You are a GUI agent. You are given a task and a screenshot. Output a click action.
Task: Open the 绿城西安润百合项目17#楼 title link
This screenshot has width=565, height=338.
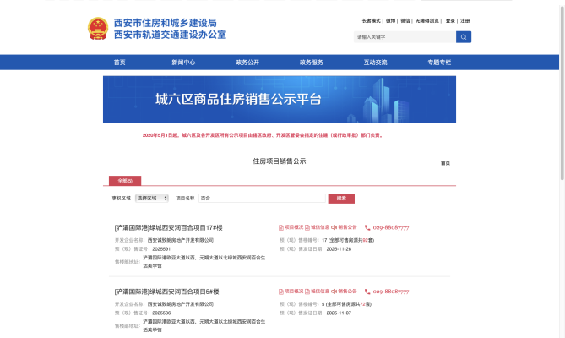click(168, 227)
